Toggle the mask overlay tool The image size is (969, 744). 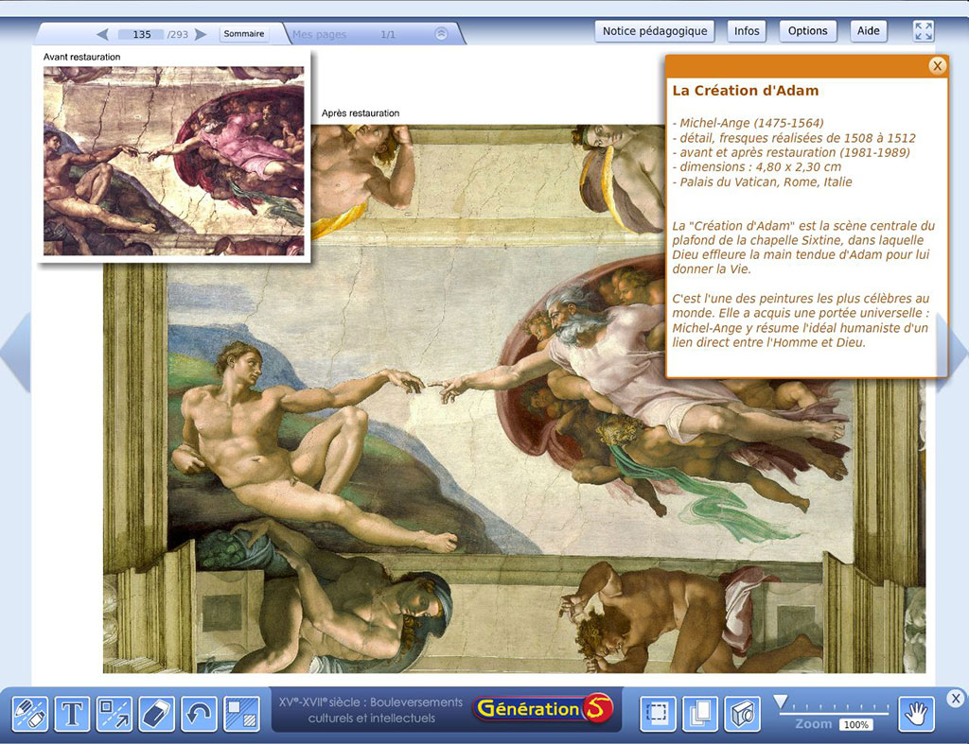241,714
